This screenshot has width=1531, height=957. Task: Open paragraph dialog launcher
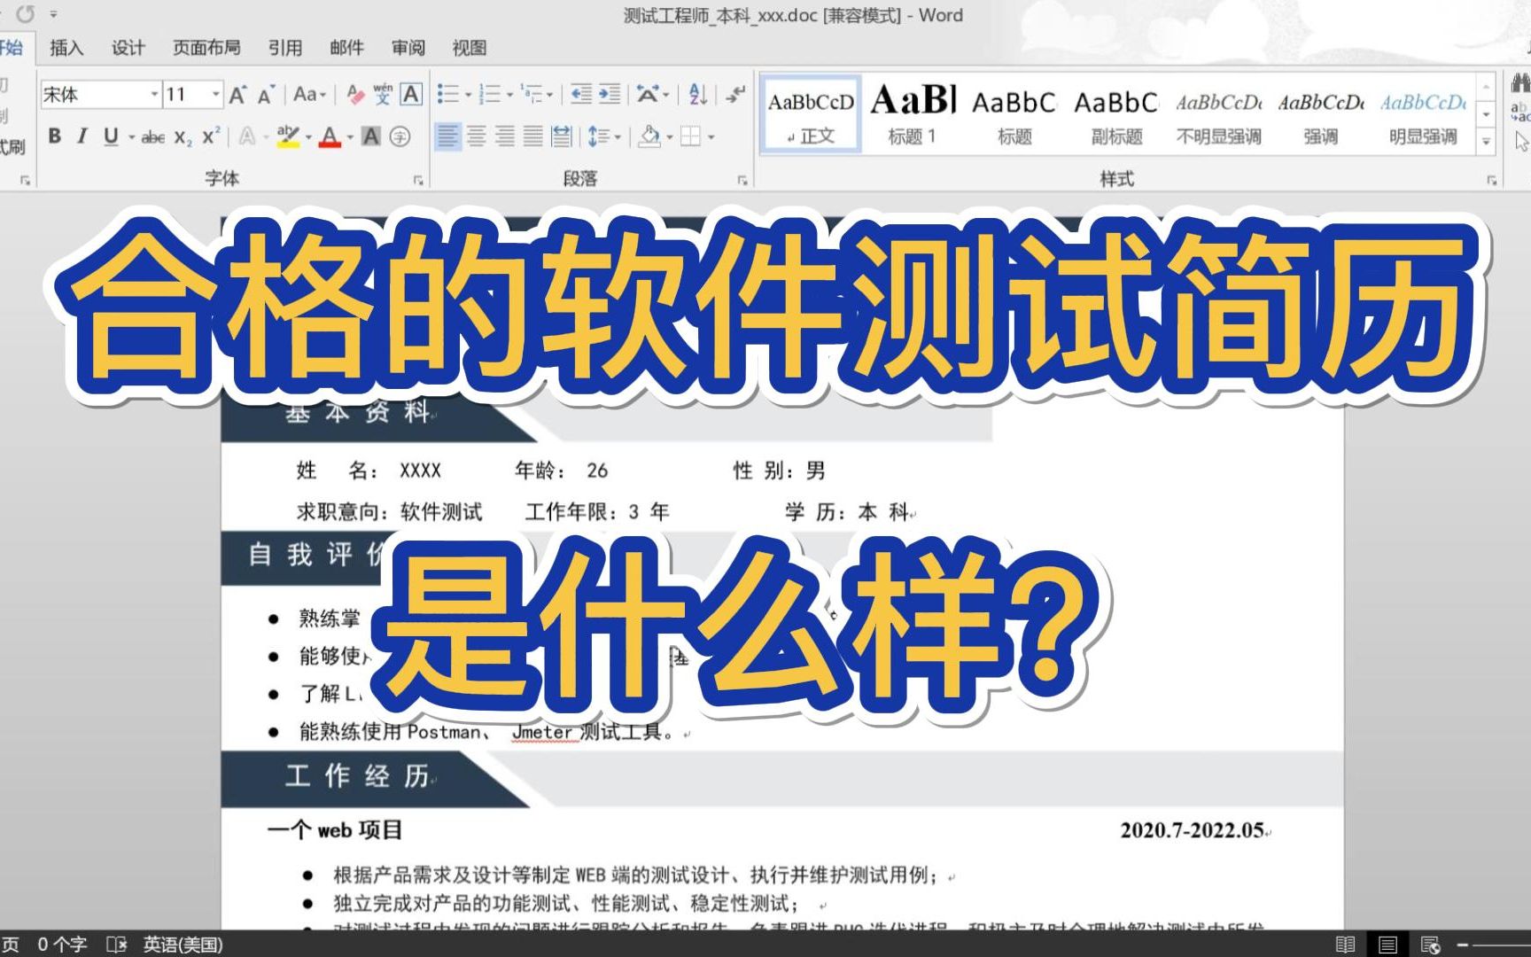742,180
